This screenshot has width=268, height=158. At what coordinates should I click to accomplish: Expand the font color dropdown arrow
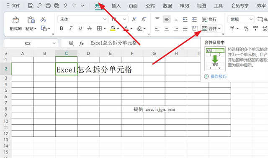[x=131, y=29]
